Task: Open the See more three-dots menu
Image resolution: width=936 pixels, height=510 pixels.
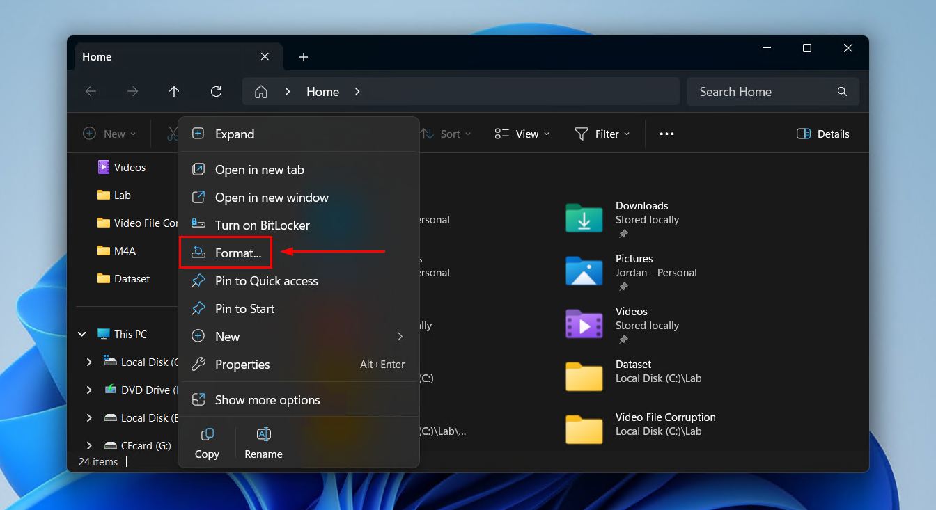Action: coord(666,134)
